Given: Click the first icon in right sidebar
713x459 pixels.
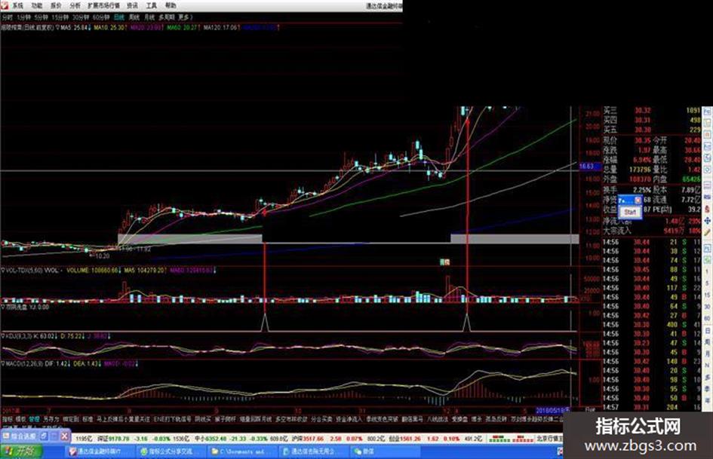Looking at the screenshot, I should (x=708, y=112).
